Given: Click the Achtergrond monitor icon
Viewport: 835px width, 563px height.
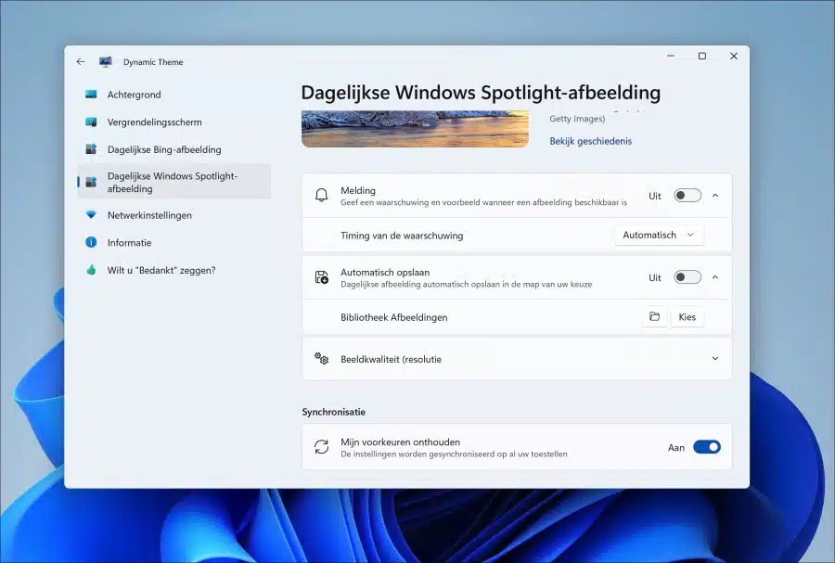Looking at the screenshot, I should 91,95.
